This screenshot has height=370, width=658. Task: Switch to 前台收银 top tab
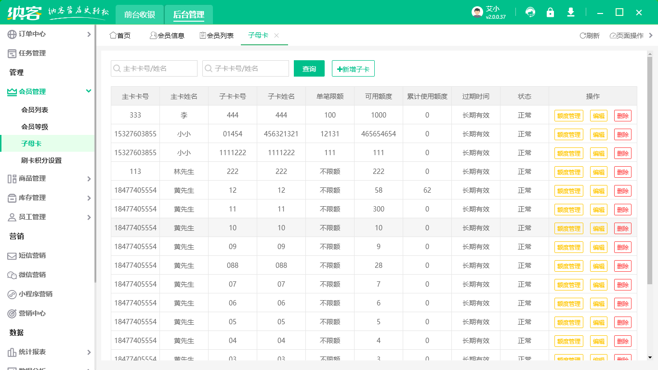point(139,14)
